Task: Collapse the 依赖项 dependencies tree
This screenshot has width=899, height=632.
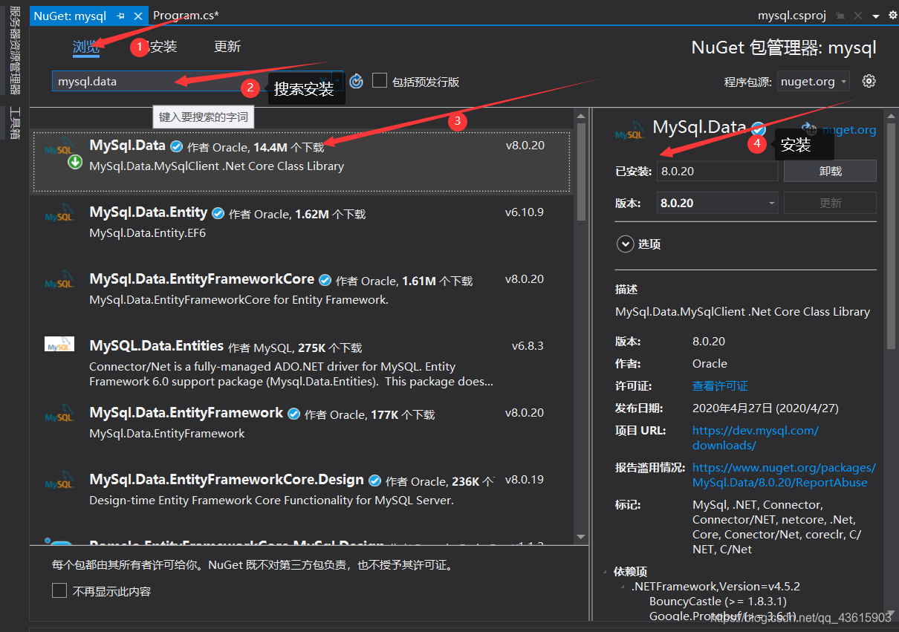Action: click(606, 572)
